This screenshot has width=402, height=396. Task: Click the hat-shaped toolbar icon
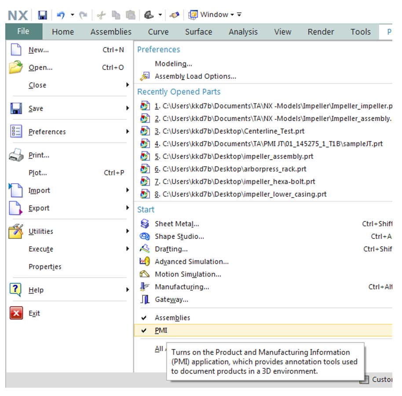pyautogui.click(x=149, y=15)
